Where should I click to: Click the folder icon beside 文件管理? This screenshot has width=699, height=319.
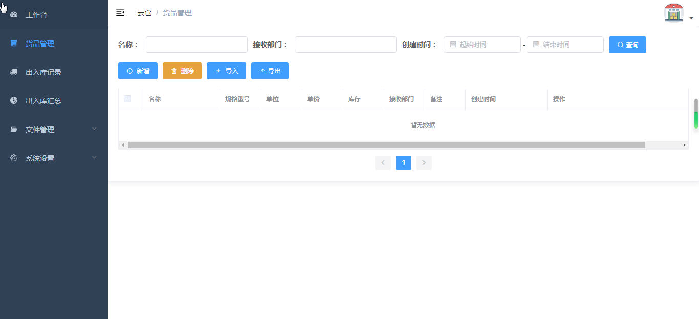tap(14, 130)
